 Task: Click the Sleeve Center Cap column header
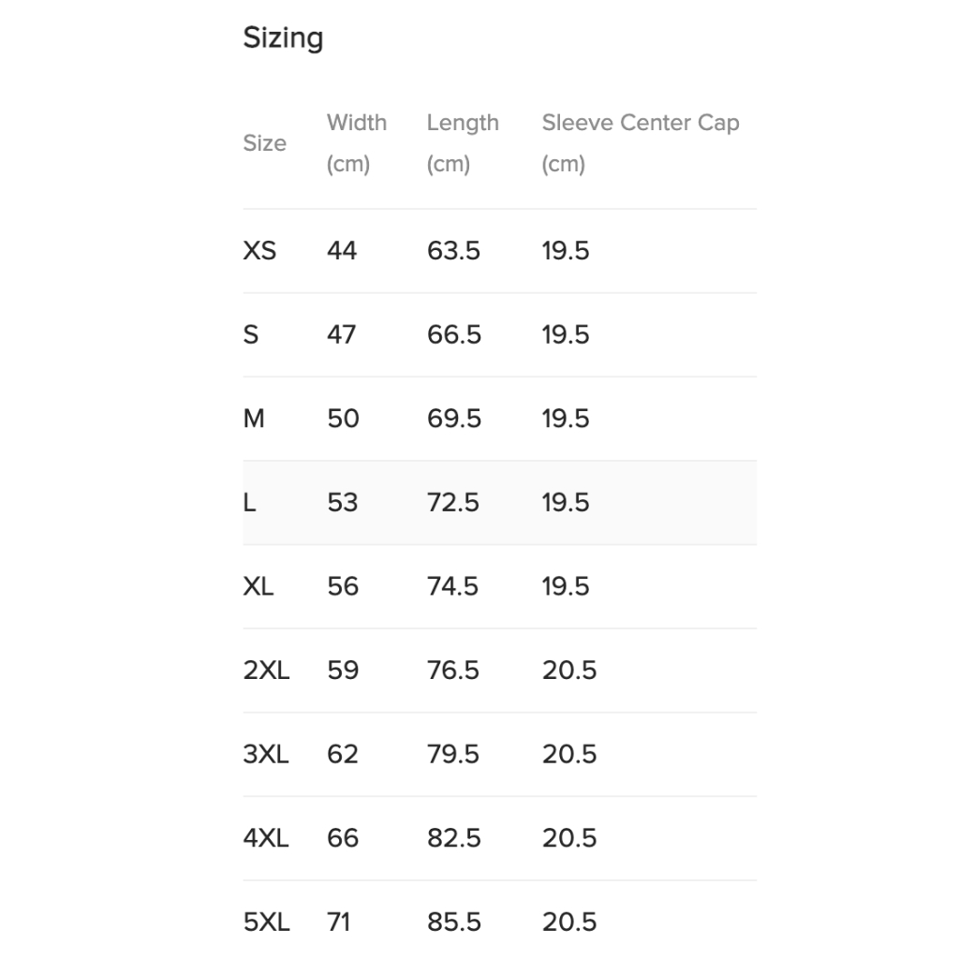[641, 123]
